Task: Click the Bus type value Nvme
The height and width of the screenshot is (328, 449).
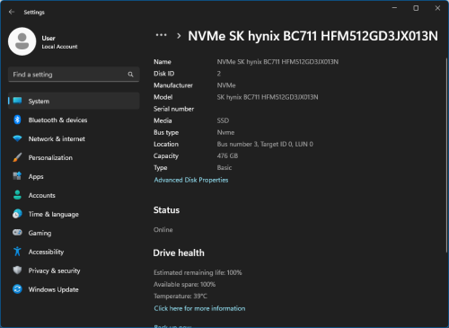Action: [225, 132]
